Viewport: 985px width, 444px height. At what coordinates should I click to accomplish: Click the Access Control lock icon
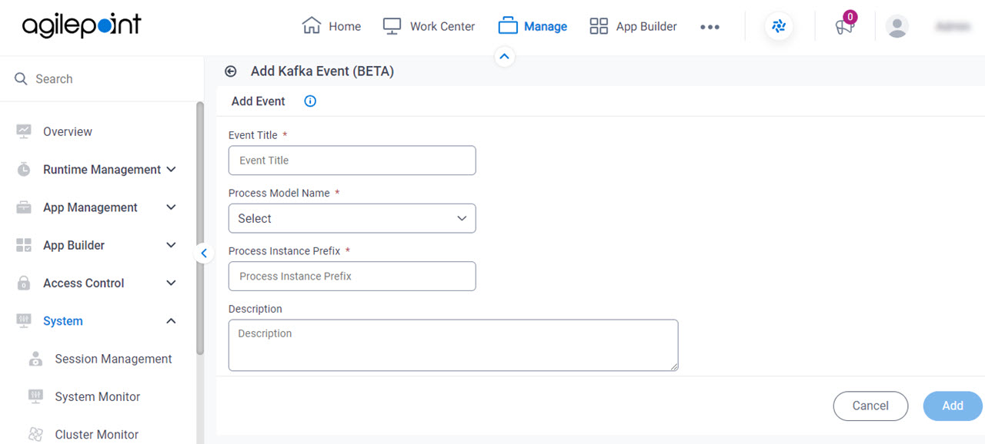(24, 283)
